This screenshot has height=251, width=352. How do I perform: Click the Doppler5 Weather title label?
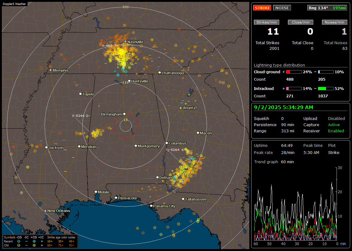[x=14, y=4]
